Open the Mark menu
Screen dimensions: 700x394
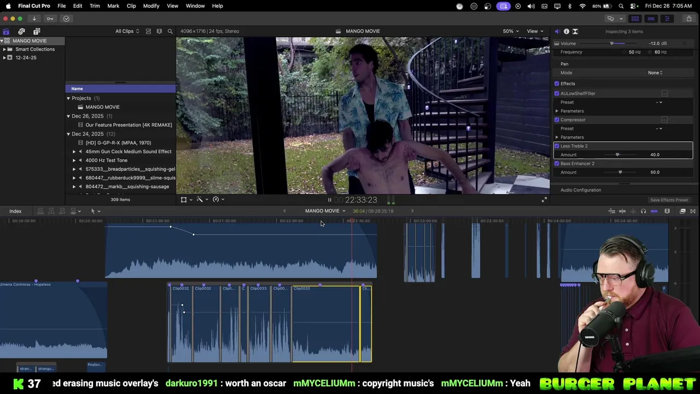[x=113, y=5]
